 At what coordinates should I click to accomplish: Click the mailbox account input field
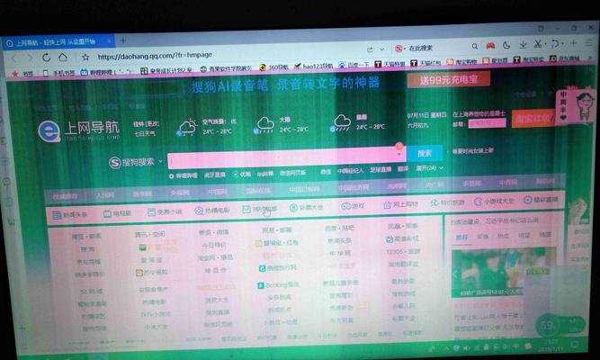coord(487,123)
